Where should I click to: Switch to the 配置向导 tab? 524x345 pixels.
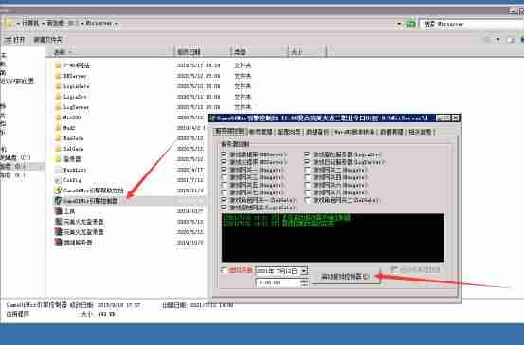(x=289, y=132)
